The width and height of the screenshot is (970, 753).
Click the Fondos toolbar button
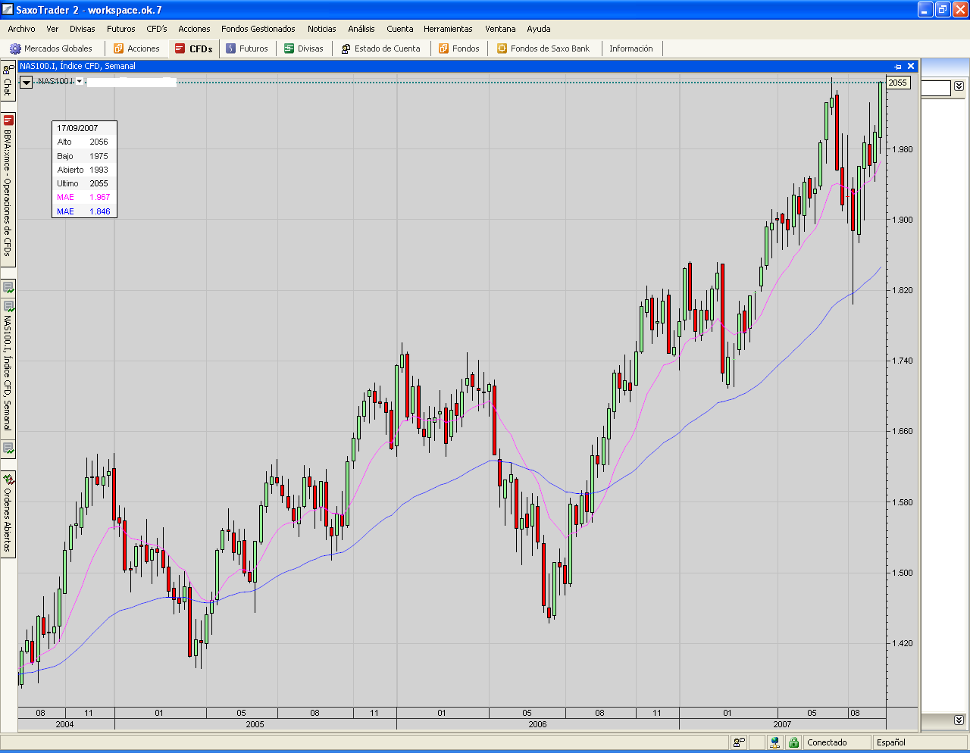tap(459, 48)
